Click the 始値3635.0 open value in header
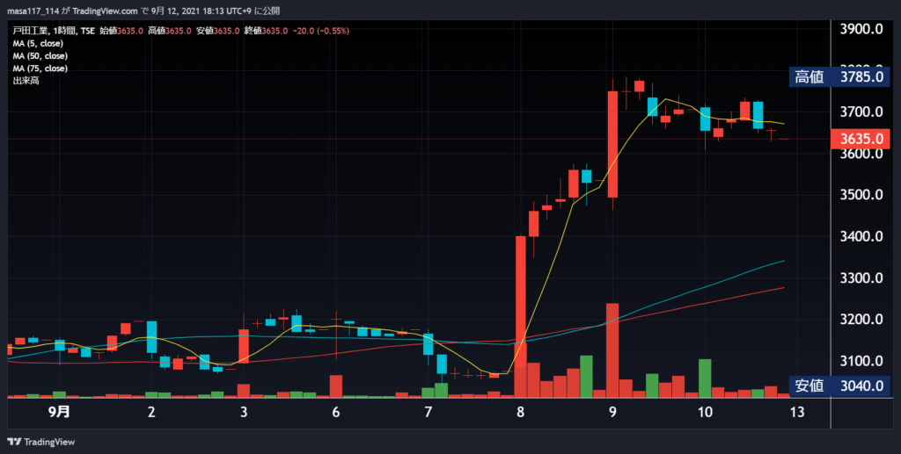Viewport: 901px width, 454px height. (121, 31)
